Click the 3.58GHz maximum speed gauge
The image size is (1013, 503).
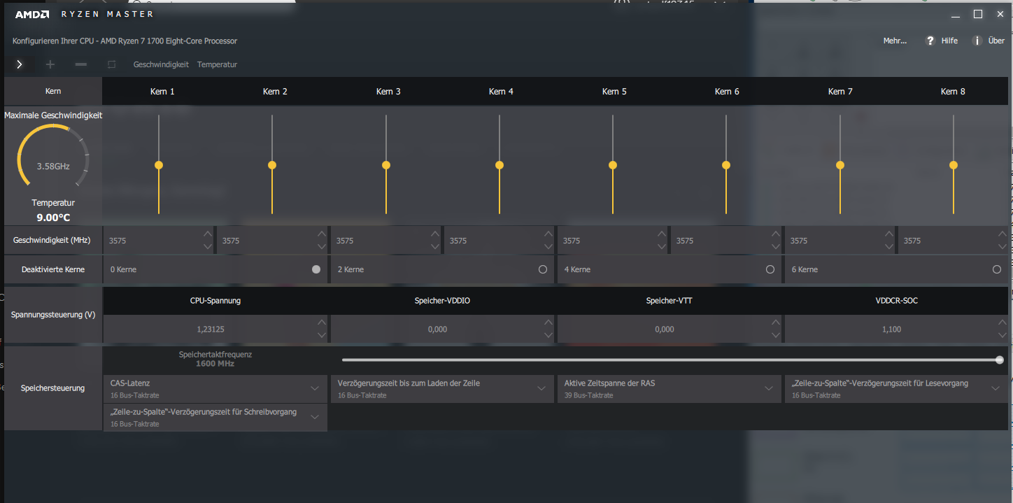click(x=53, y=157)
